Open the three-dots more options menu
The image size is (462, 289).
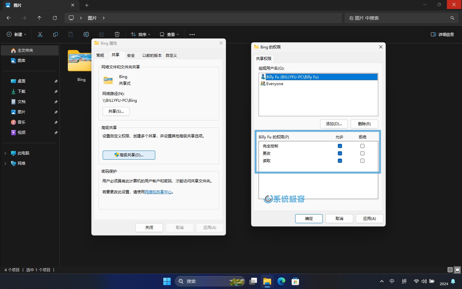click(192, 34)
